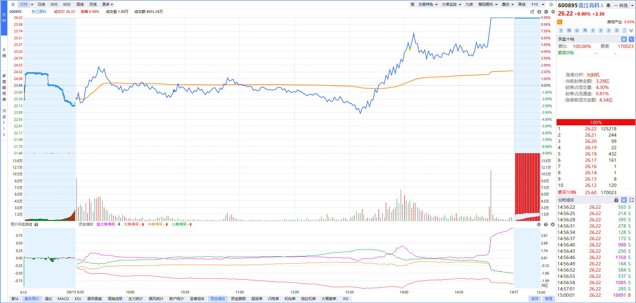Click the lock icon in 分时成交 header
636x303 pixels.
coord(616,200)
